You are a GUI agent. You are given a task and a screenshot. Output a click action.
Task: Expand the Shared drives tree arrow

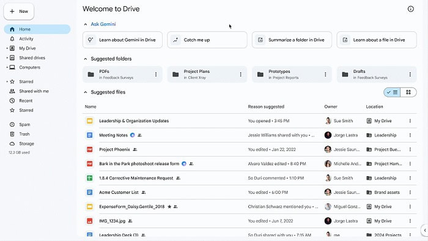(7, 58)
